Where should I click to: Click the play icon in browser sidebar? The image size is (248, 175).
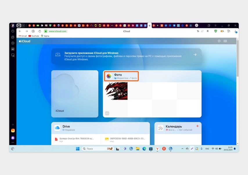[13, 43]
